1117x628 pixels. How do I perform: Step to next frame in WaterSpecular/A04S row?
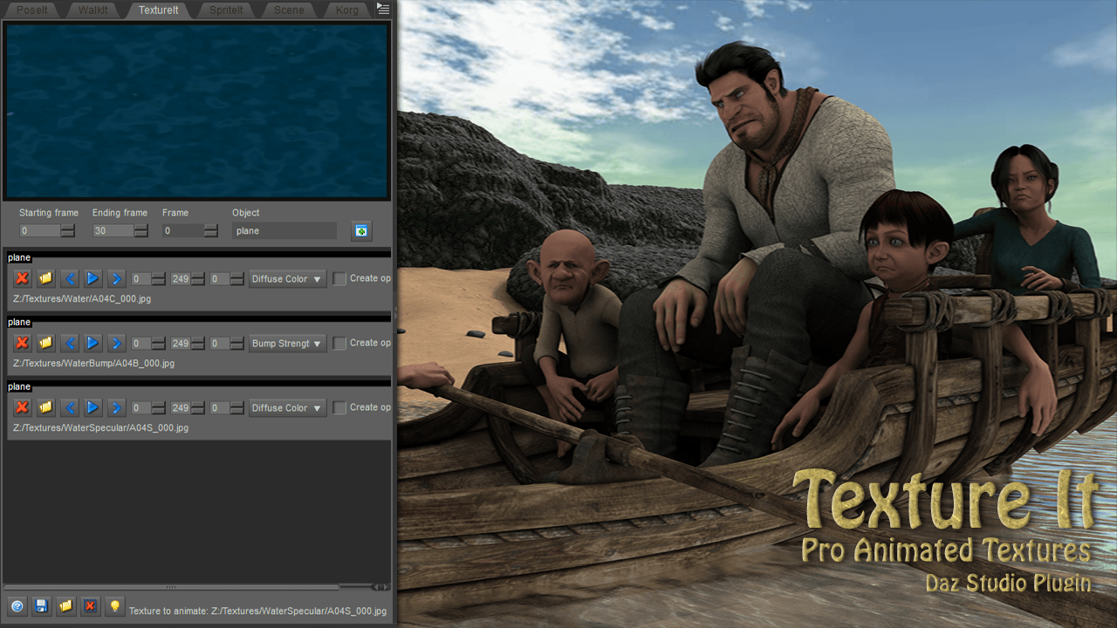coord(116,408)
